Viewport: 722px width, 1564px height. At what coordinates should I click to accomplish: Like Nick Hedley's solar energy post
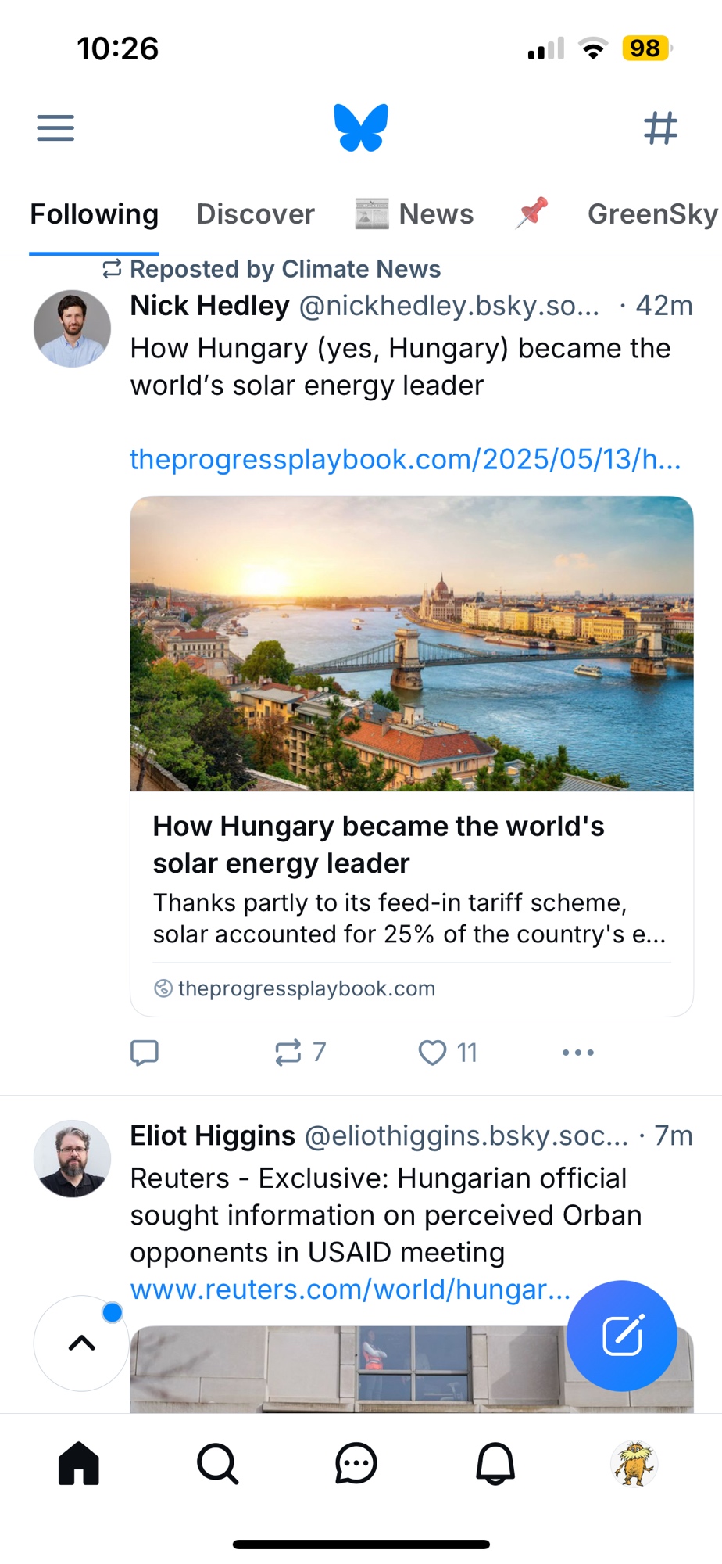coord(434,1053)
